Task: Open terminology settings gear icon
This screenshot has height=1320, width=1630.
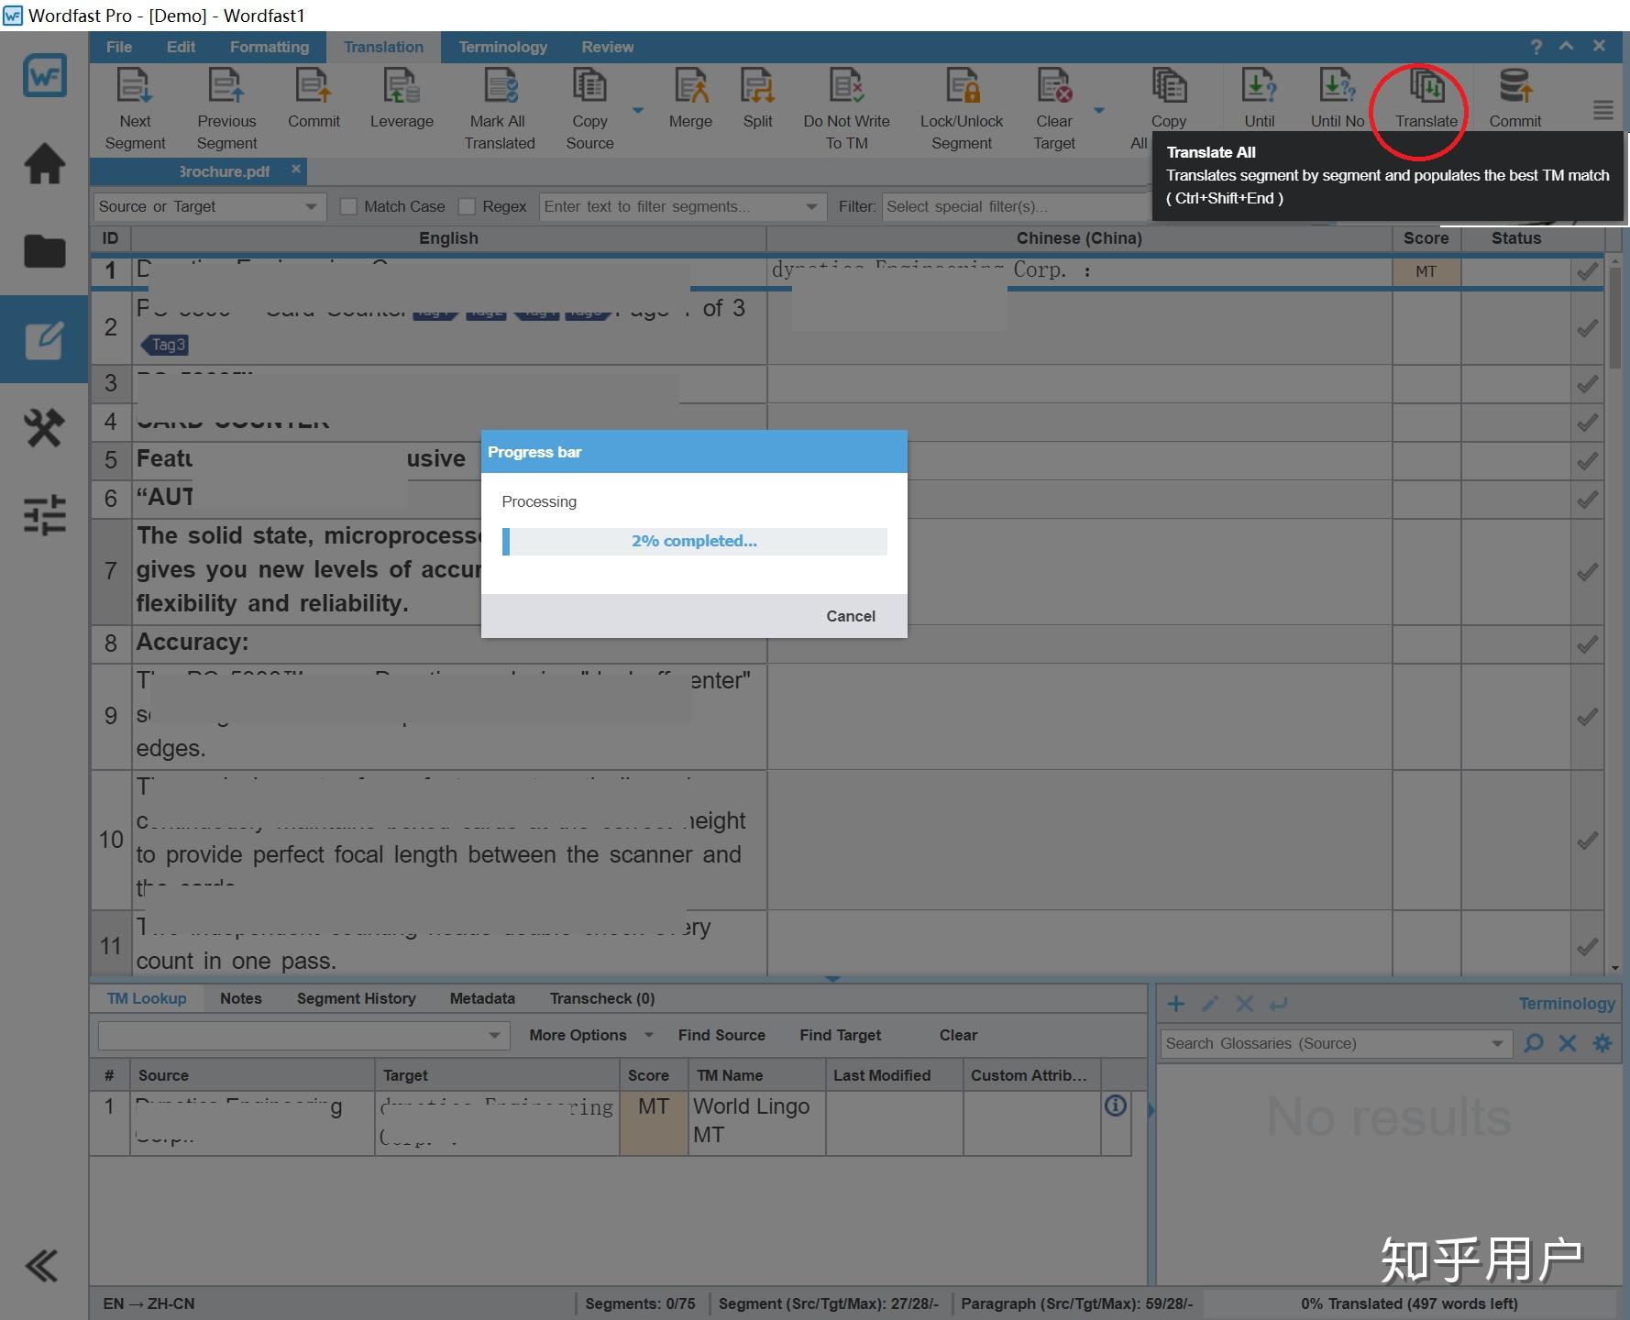Action: click(1602, 1043)
